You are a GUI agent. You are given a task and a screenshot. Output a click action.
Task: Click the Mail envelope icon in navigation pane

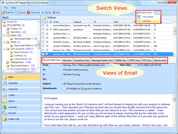tap(4, 77)
